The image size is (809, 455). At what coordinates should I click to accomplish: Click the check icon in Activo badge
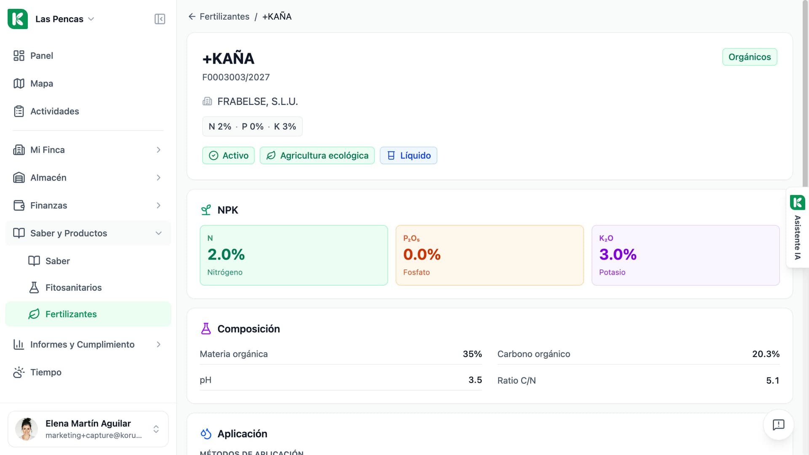(214, 155)
